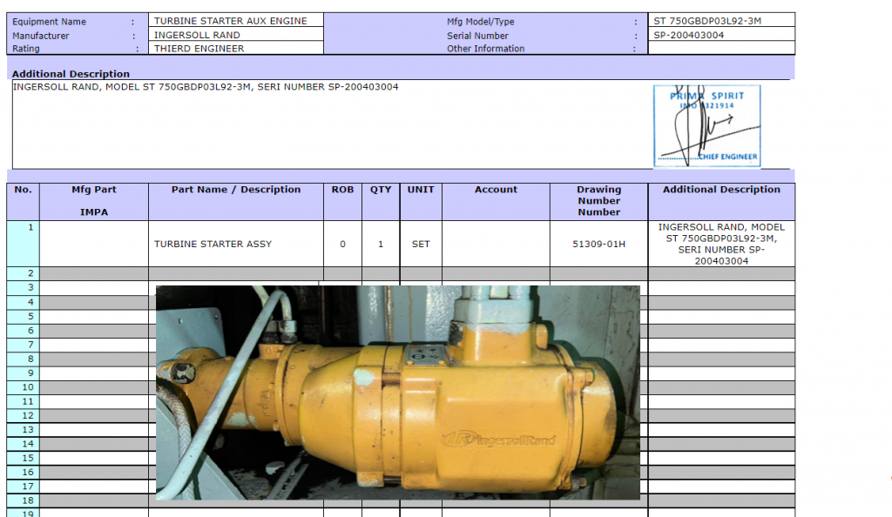The width and height of the screenshot is (892, 517).
Task: Click the Ingersoll Rand logo on the starter photo
Action: point(497,440)
